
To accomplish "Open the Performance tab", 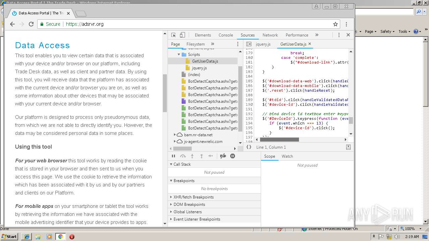I will 297,35.
